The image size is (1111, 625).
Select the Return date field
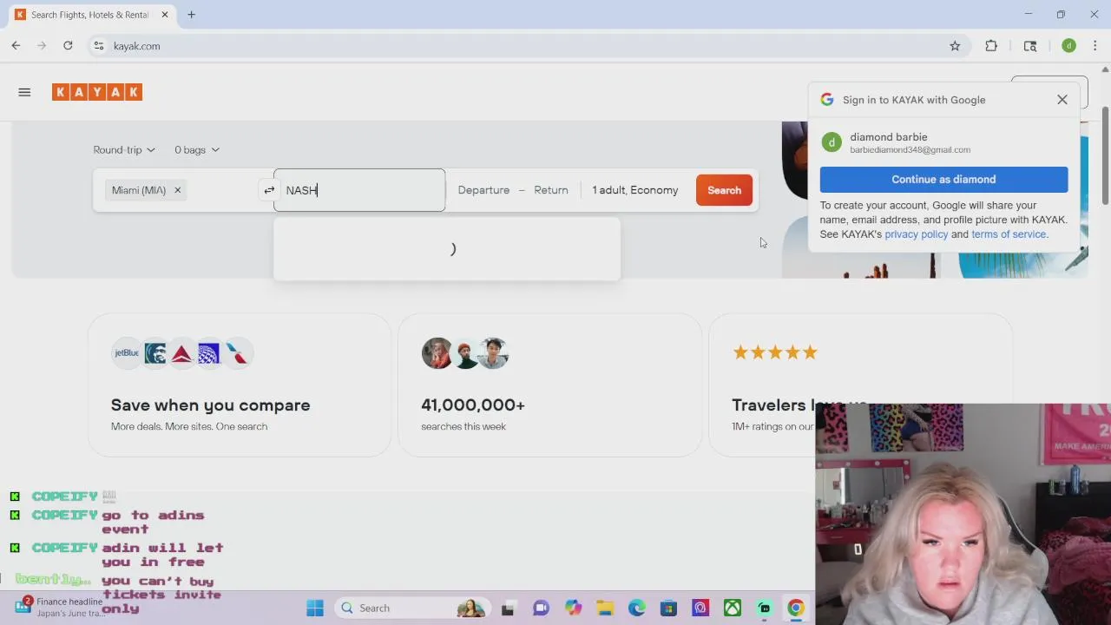point(551,190)
